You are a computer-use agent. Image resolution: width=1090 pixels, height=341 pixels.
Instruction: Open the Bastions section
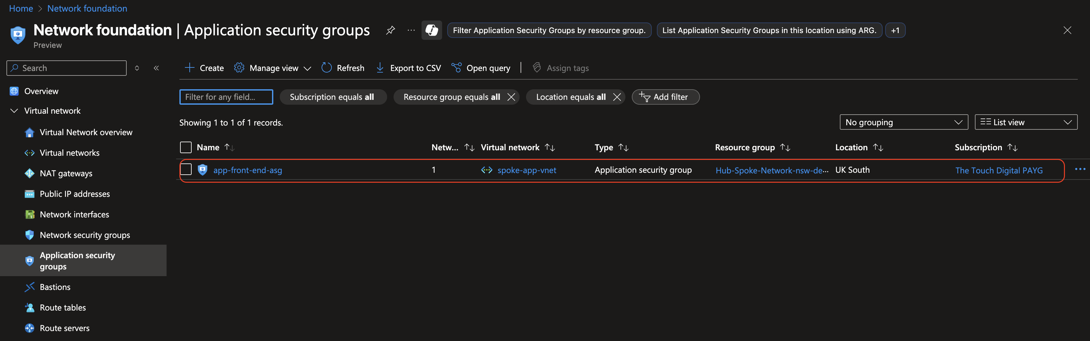tap(55, 287)
